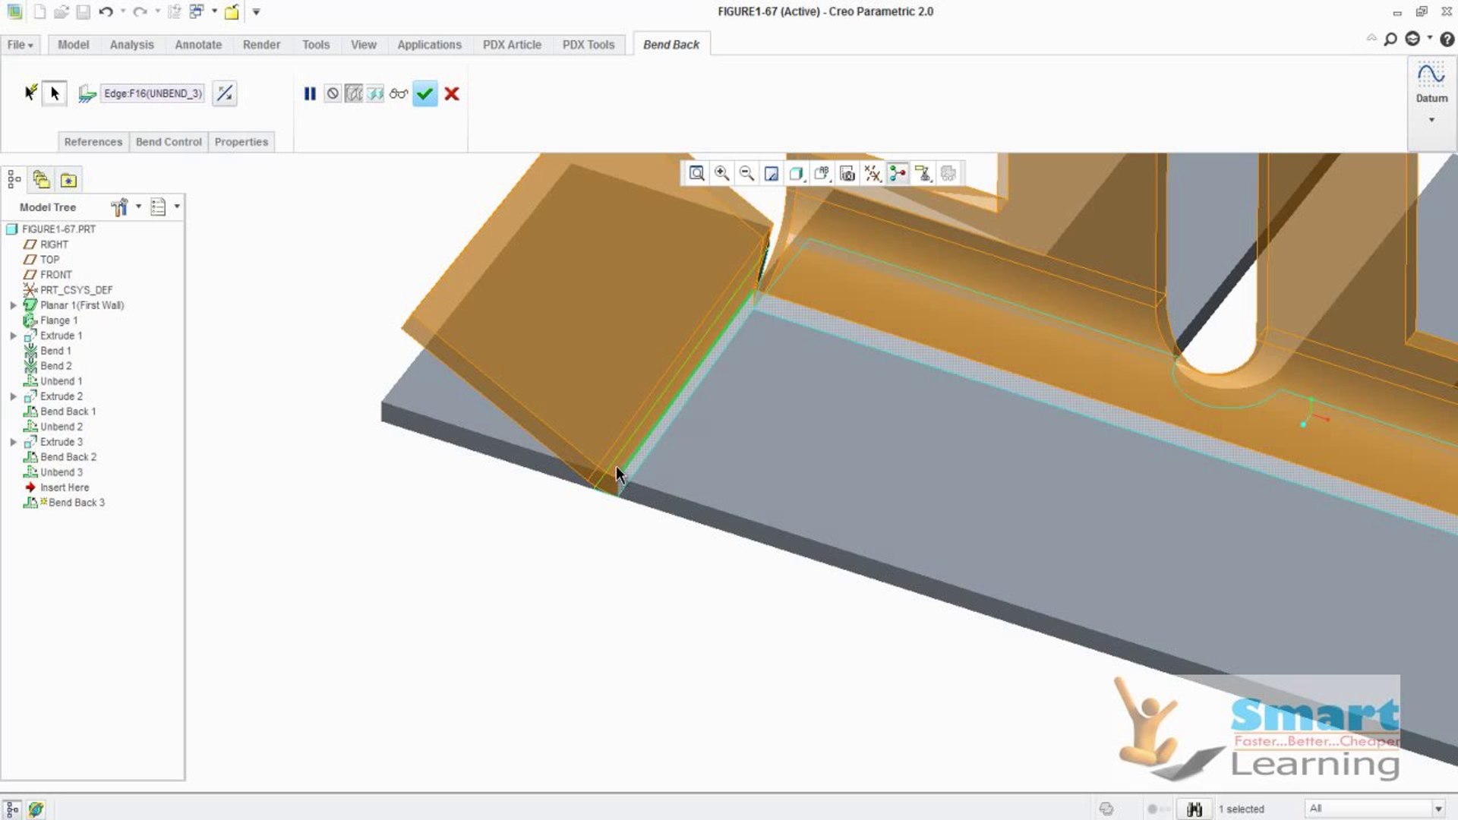Open the model tree settings hammer icon
Image resolution: width=1458 pixels, height=820 pixels.
119,207
